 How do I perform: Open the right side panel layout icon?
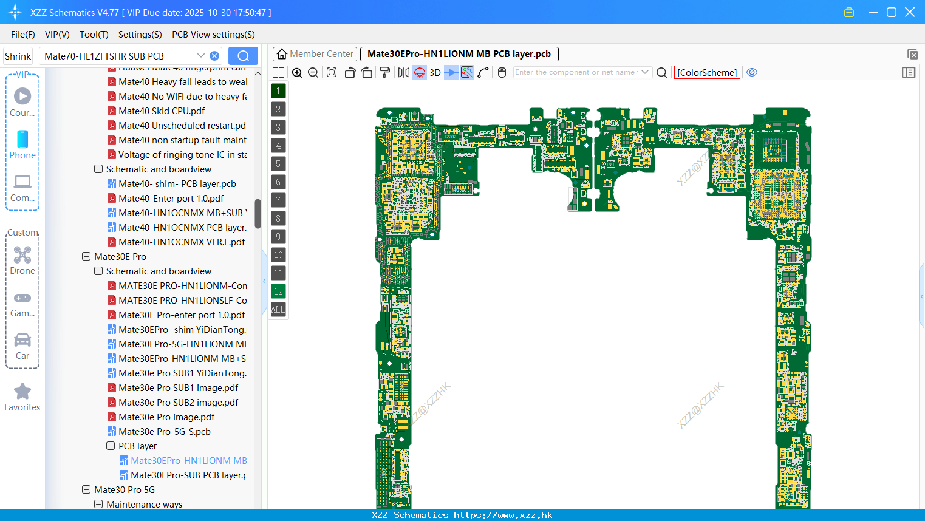click(909, 72)
